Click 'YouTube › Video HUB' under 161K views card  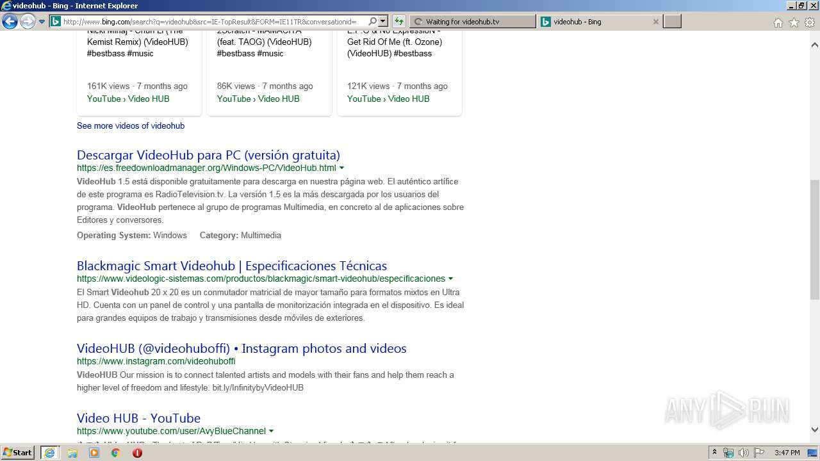tap(128, 99)
